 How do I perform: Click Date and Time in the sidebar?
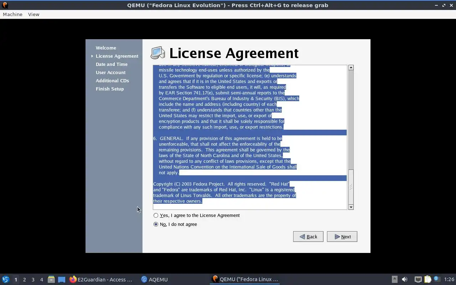[x=112, y=64]
